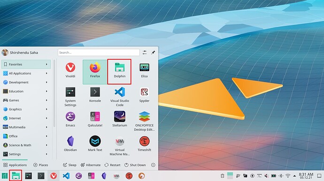Launch ONLYOFFICE Desktop Editors

144,121
